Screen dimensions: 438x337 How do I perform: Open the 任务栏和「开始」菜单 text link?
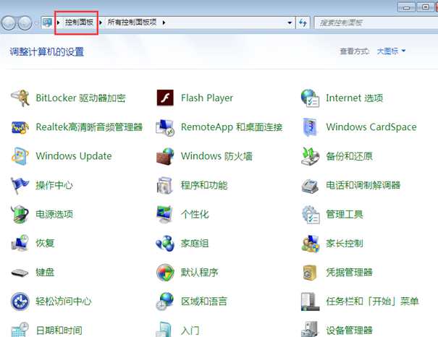[373, 302]
